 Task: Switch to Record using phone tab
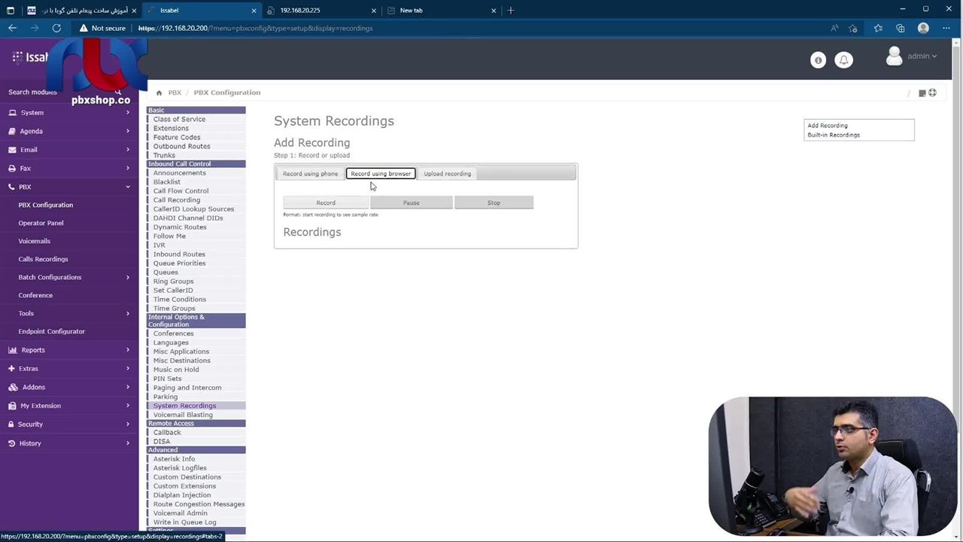310,174
